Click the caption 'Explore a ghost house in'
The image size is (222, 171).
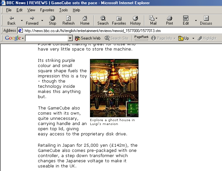click(x=112, y=120)
